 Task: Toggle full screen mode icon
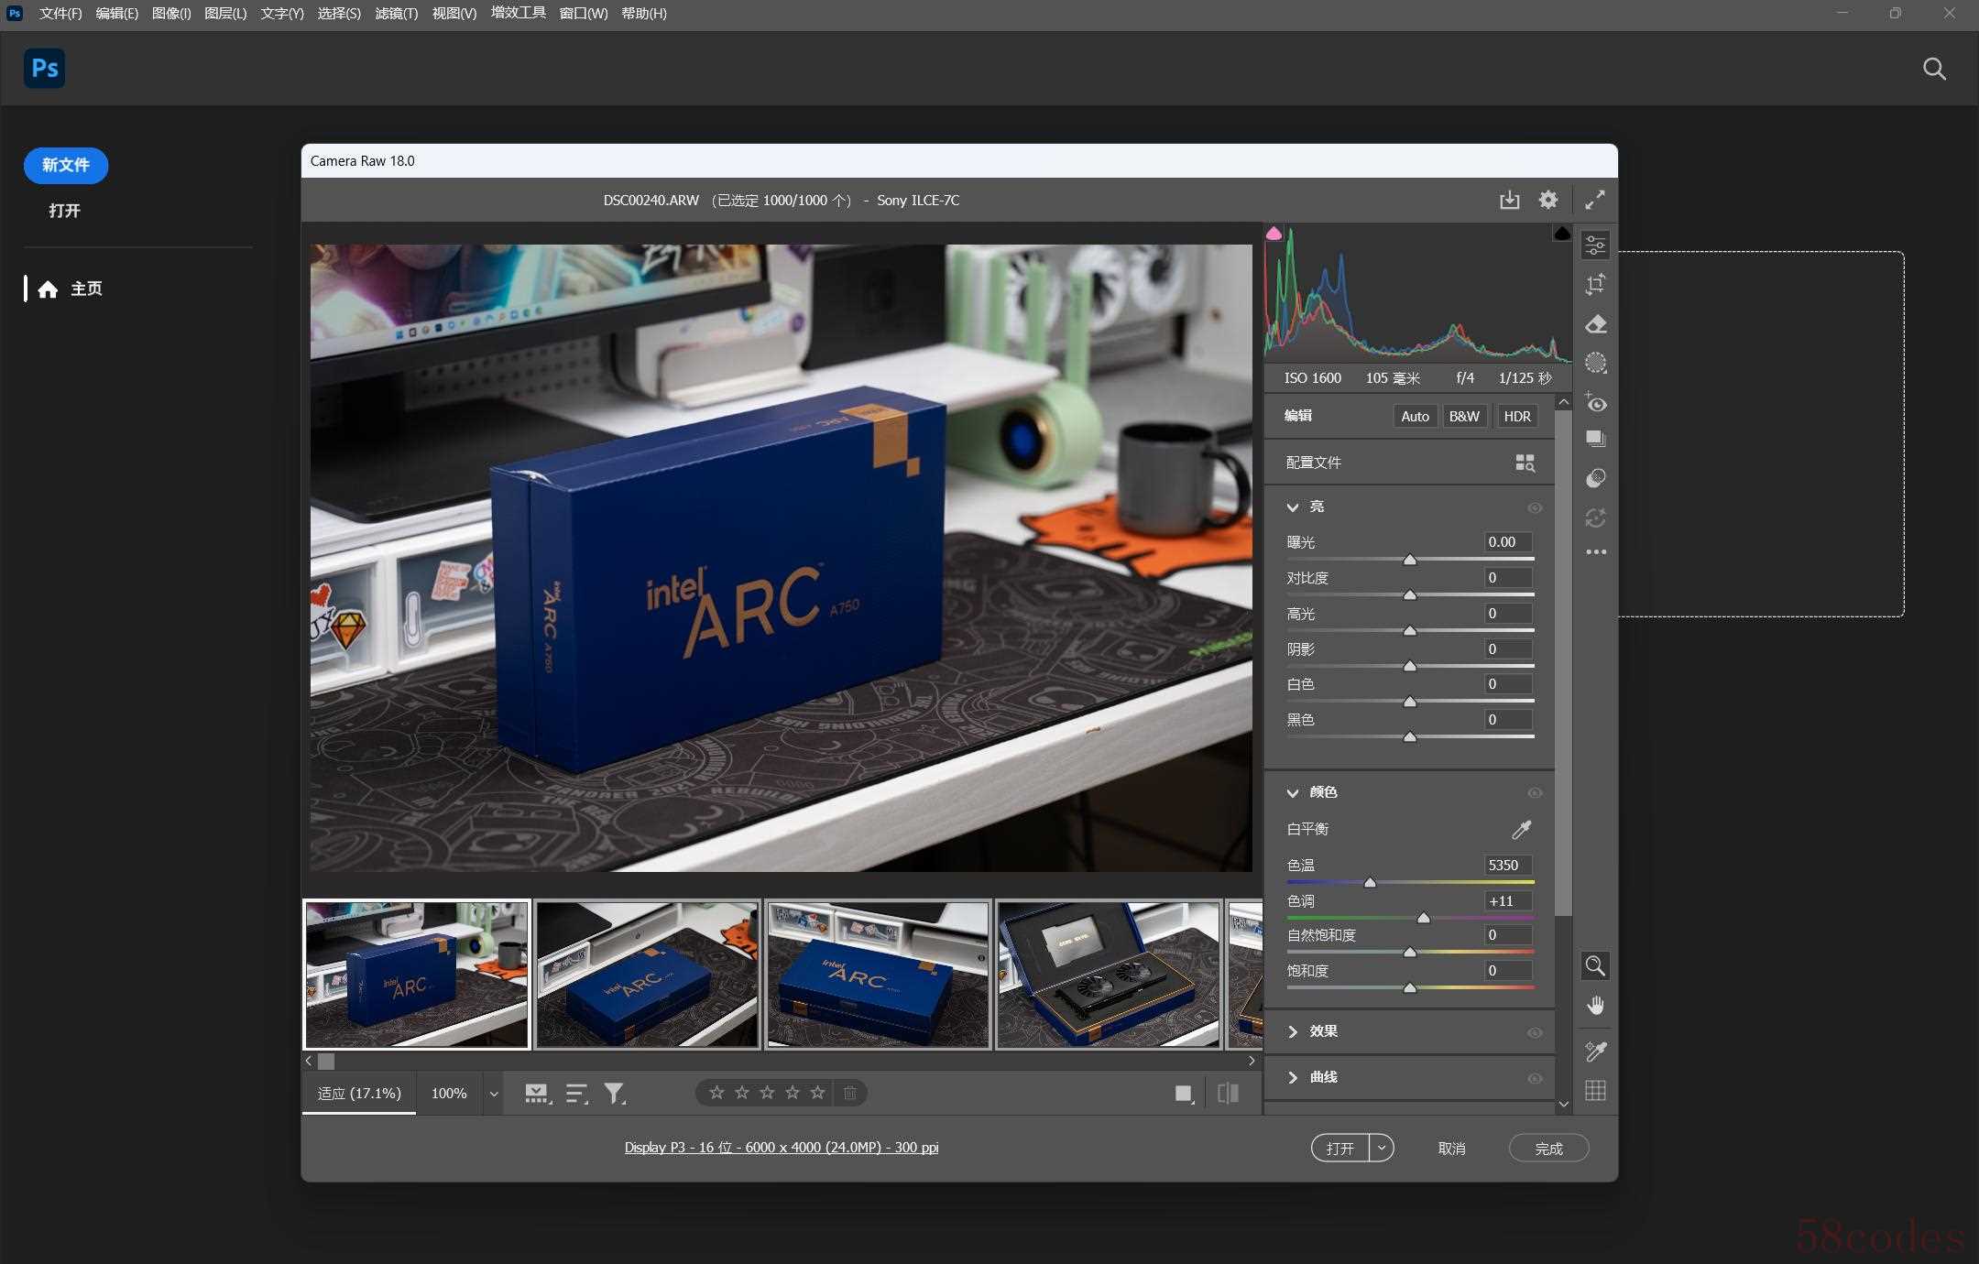pyautogui.click(x=1595, y=200)
